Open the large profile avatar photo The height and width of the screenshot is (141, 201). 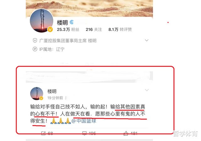(41, 21)
